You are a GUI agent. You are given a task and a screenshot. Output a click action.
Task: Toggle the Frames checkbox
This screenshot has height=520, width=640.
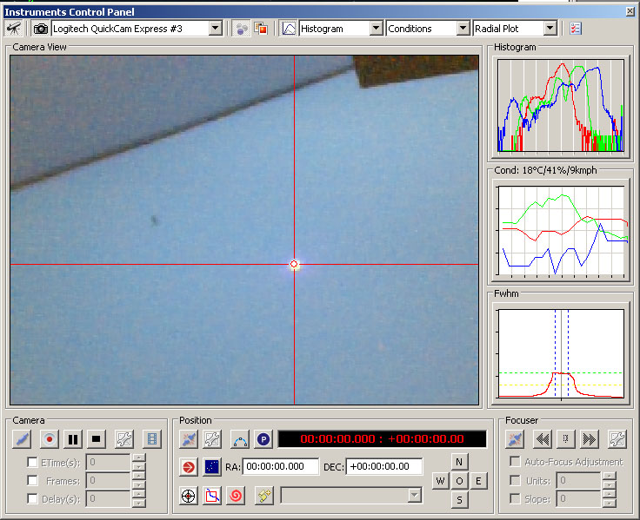click(33, 481)
